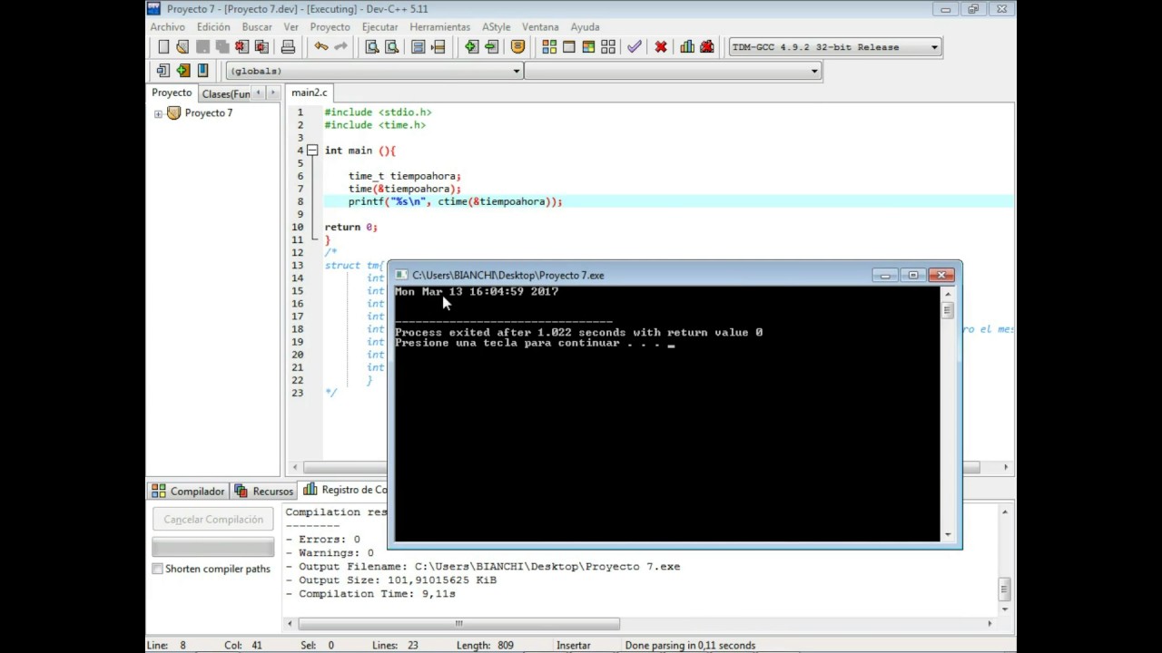
Task: Switch to the Recursos tab
Action: click(264, 491)
